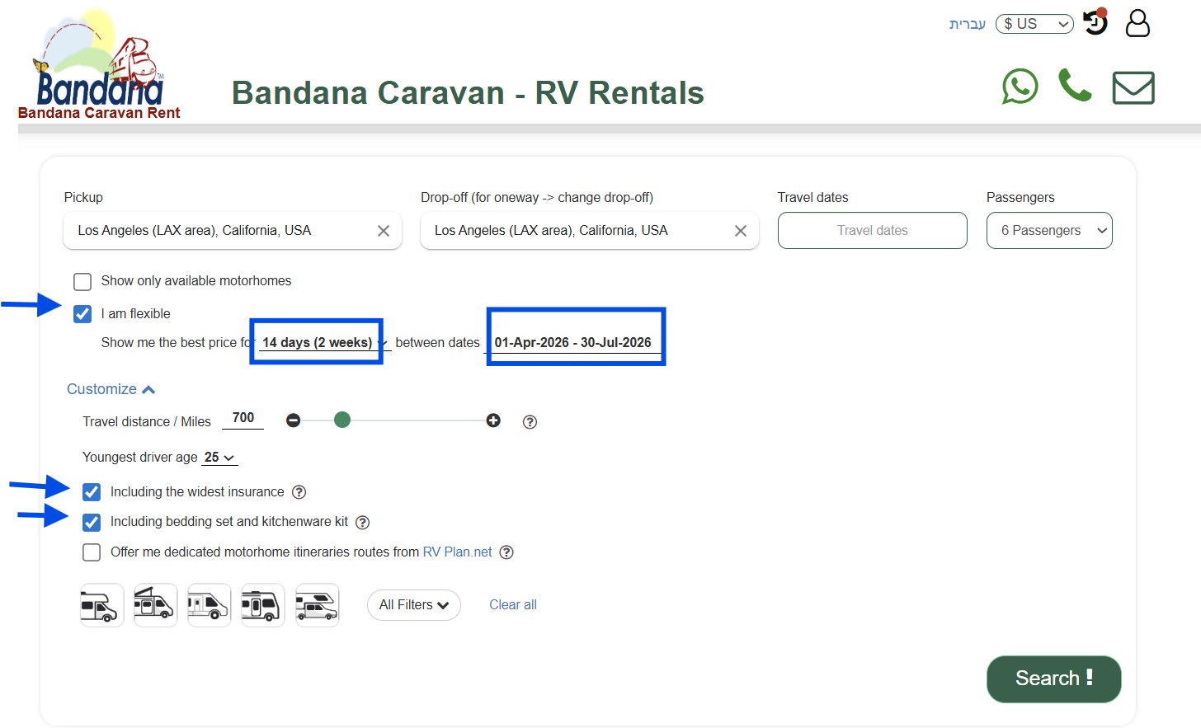Viewport: 1201px width, 728px height.
Task: Open the 6 Passengers dropdown
Action: click(x=1049, y=231)
